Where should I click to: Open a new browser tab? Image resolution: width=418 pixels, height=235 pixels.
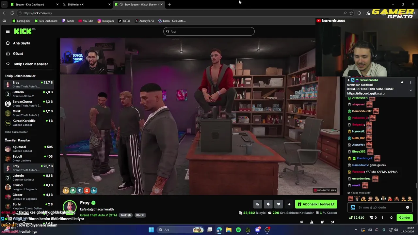(x=169, y=5)
